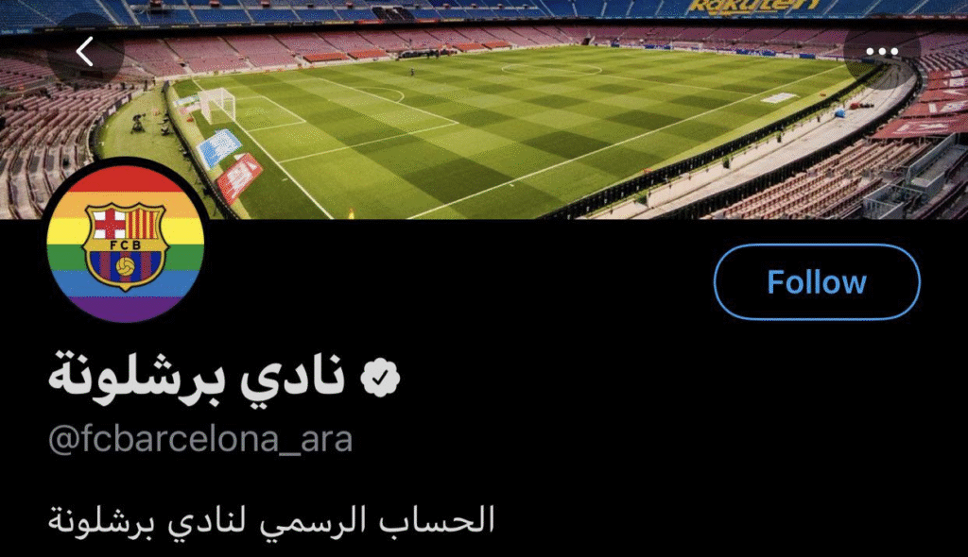
Task: Click the red advertising board near the goal
Action: [239, 177]
